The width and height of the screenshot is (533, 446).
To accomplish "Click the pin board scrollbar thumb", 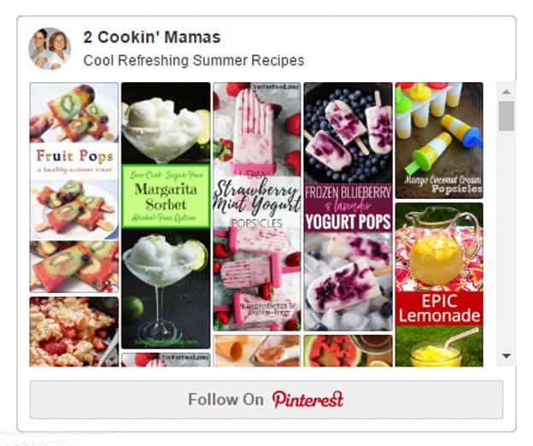I will pos(507,115).
